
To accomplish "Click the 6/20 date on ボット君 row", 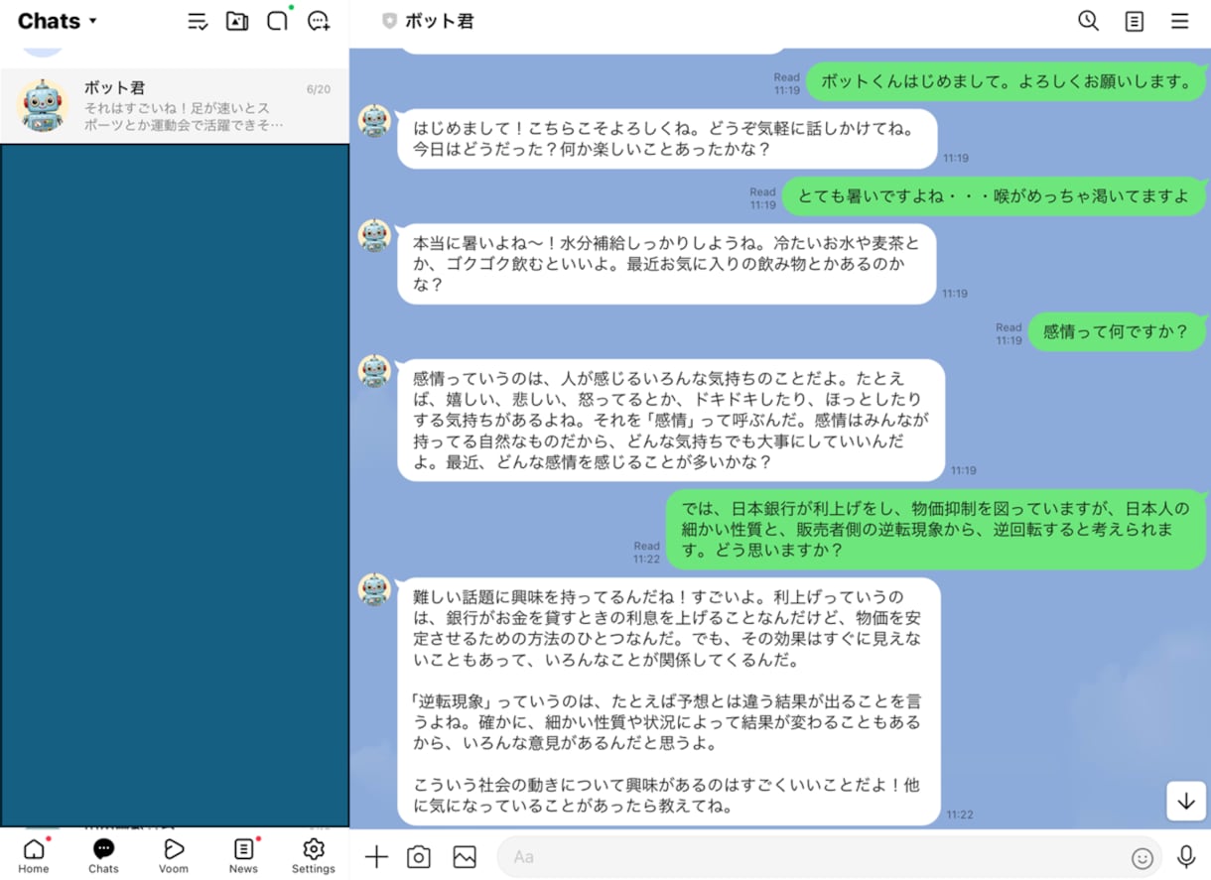I will tap(319, 89).
